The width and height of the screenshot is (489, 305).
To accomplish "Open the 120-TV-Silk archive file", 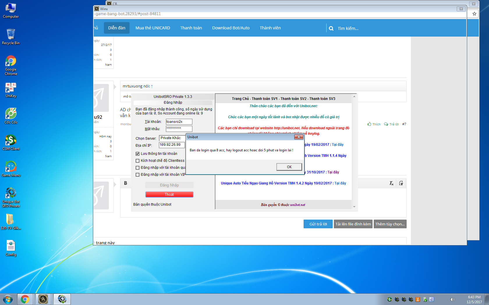I will 11,222.
